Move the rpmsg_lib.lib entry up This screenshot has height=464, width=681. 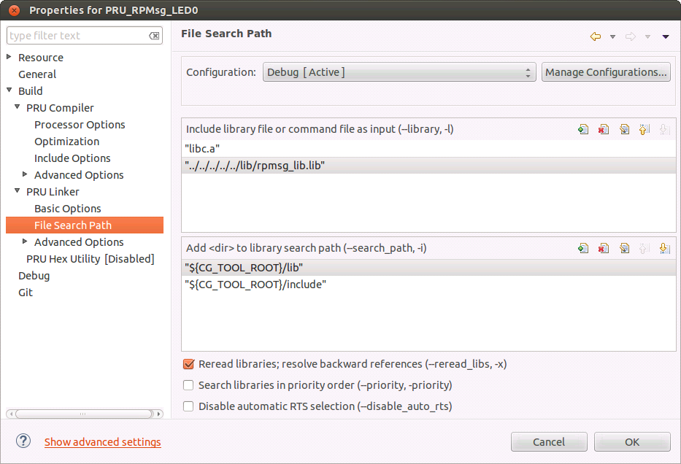[645, 128]
